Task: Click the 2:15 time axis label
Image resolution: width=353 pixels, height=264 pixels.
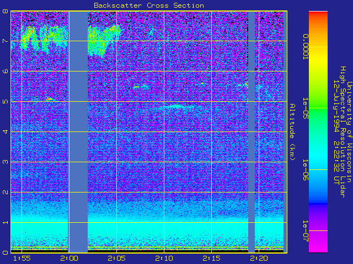Action: point(211,258)
